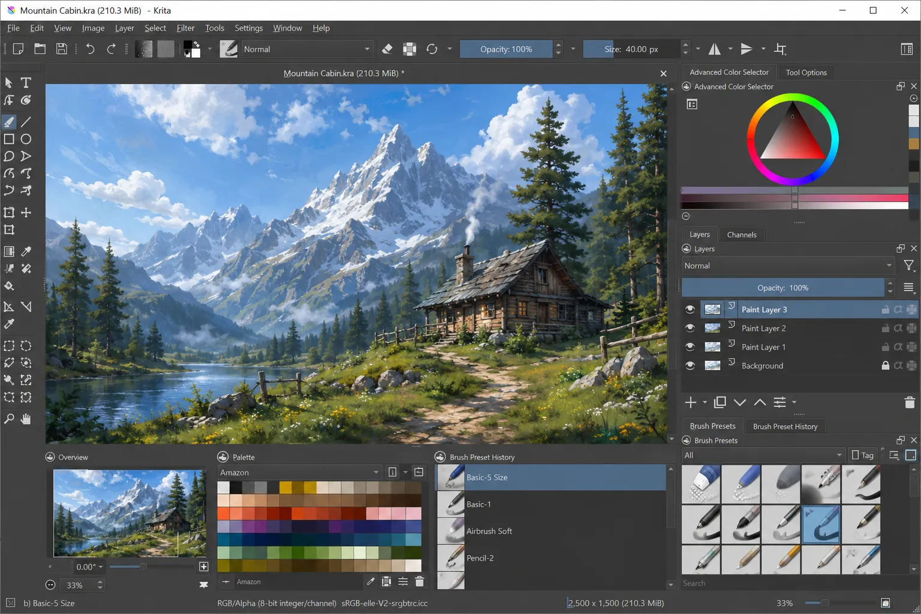Image resolution: width=921 pixels, height=614 pixels.
Task: Click the Overview thumbnail of the painting
Action: click(x=130, y=513)
